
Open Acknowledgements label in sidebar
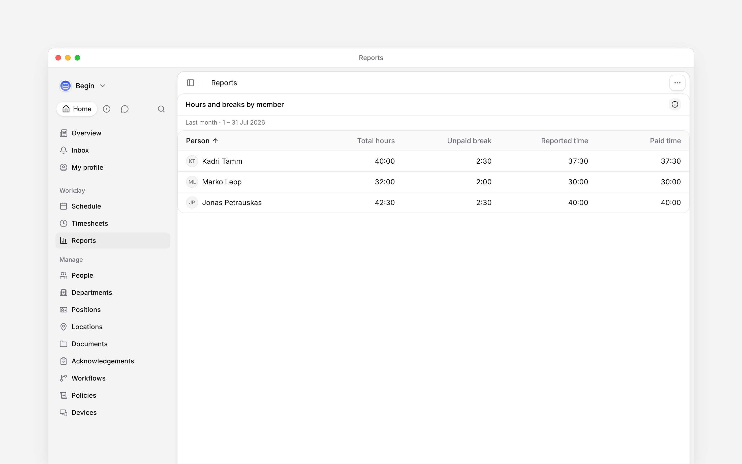(103, 361)
